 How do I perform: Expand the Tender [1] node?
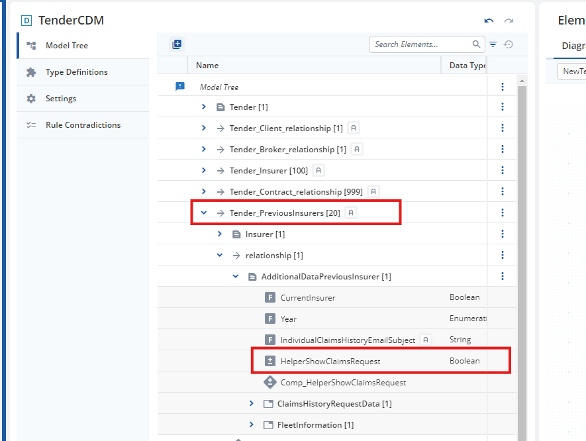pos(204,107)
